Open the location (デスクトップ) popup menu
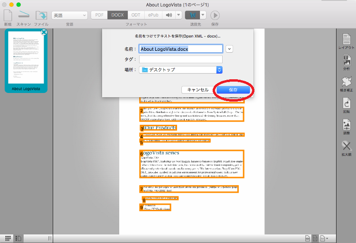 pos(181,70)
